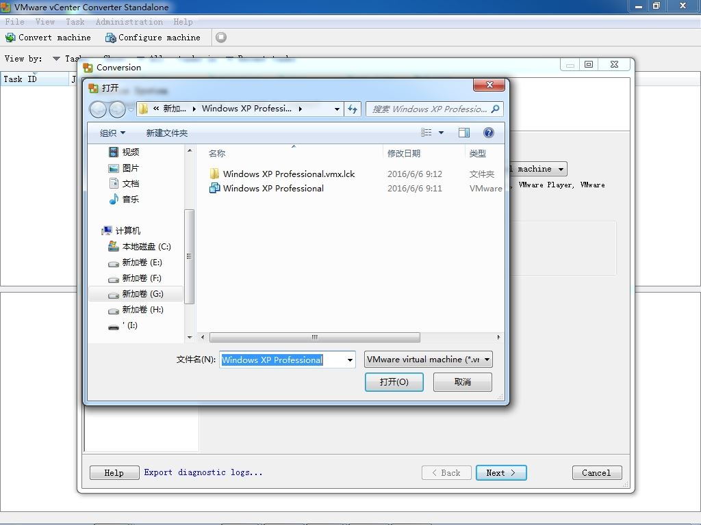Click 新建文件夹 to create a folder

pyautogui.click(x=167, y=133)
